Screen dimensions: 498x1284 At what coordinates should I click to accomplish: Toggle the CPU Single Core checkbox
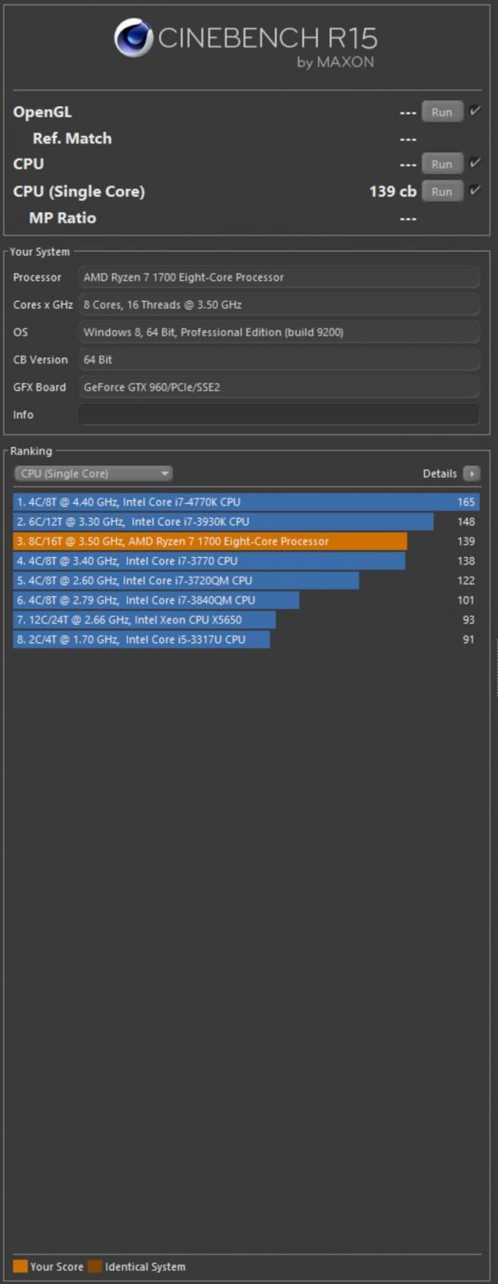pos(476,191)
